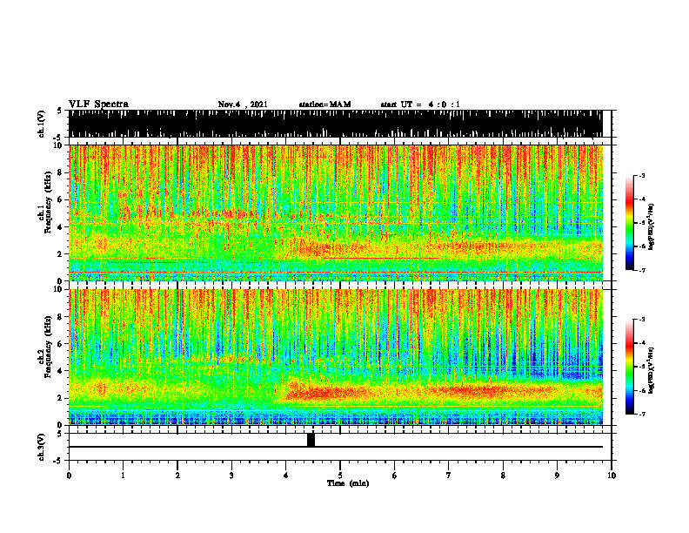Click the ch.2 color scale "log(PSD)" unit label
689x533 pixels.
652,370
